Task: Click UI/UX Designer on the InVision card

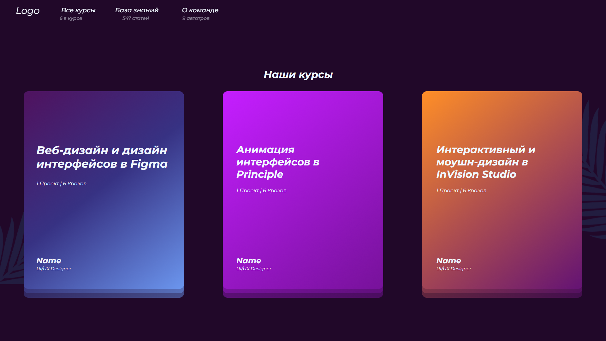Action: 454,269
